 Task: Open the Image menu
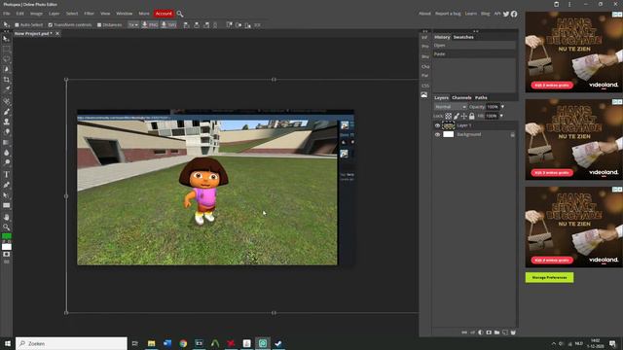(36, 14)
